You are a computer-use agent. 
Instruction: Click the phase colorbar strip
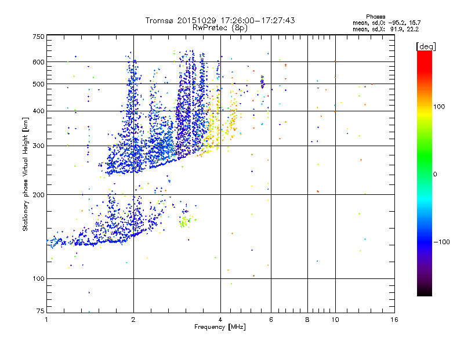click(x=425, y=173)
